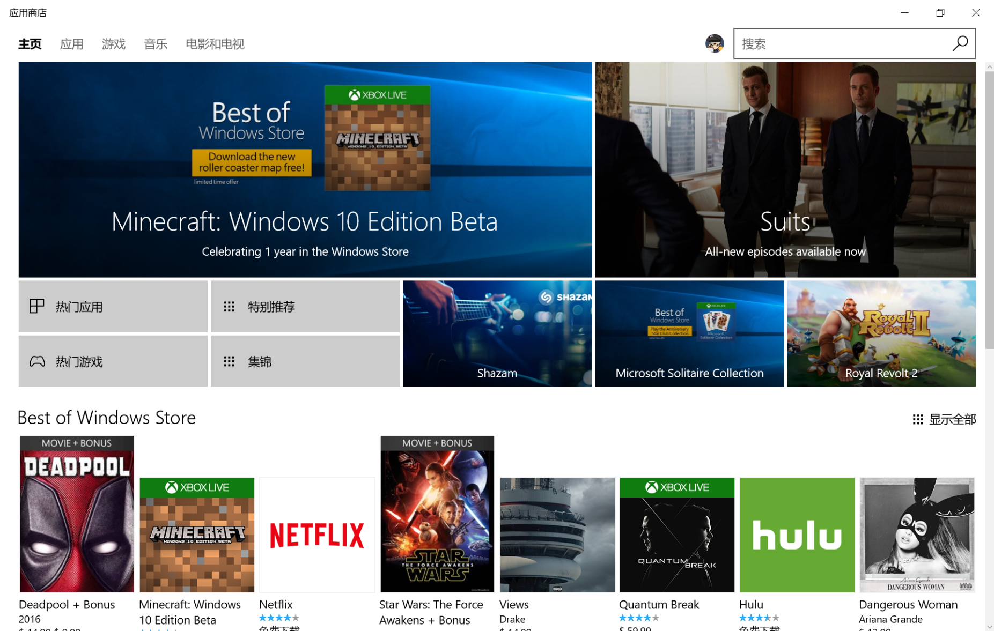
Task: Click the 显示全部 link
Action: [944, 419]
